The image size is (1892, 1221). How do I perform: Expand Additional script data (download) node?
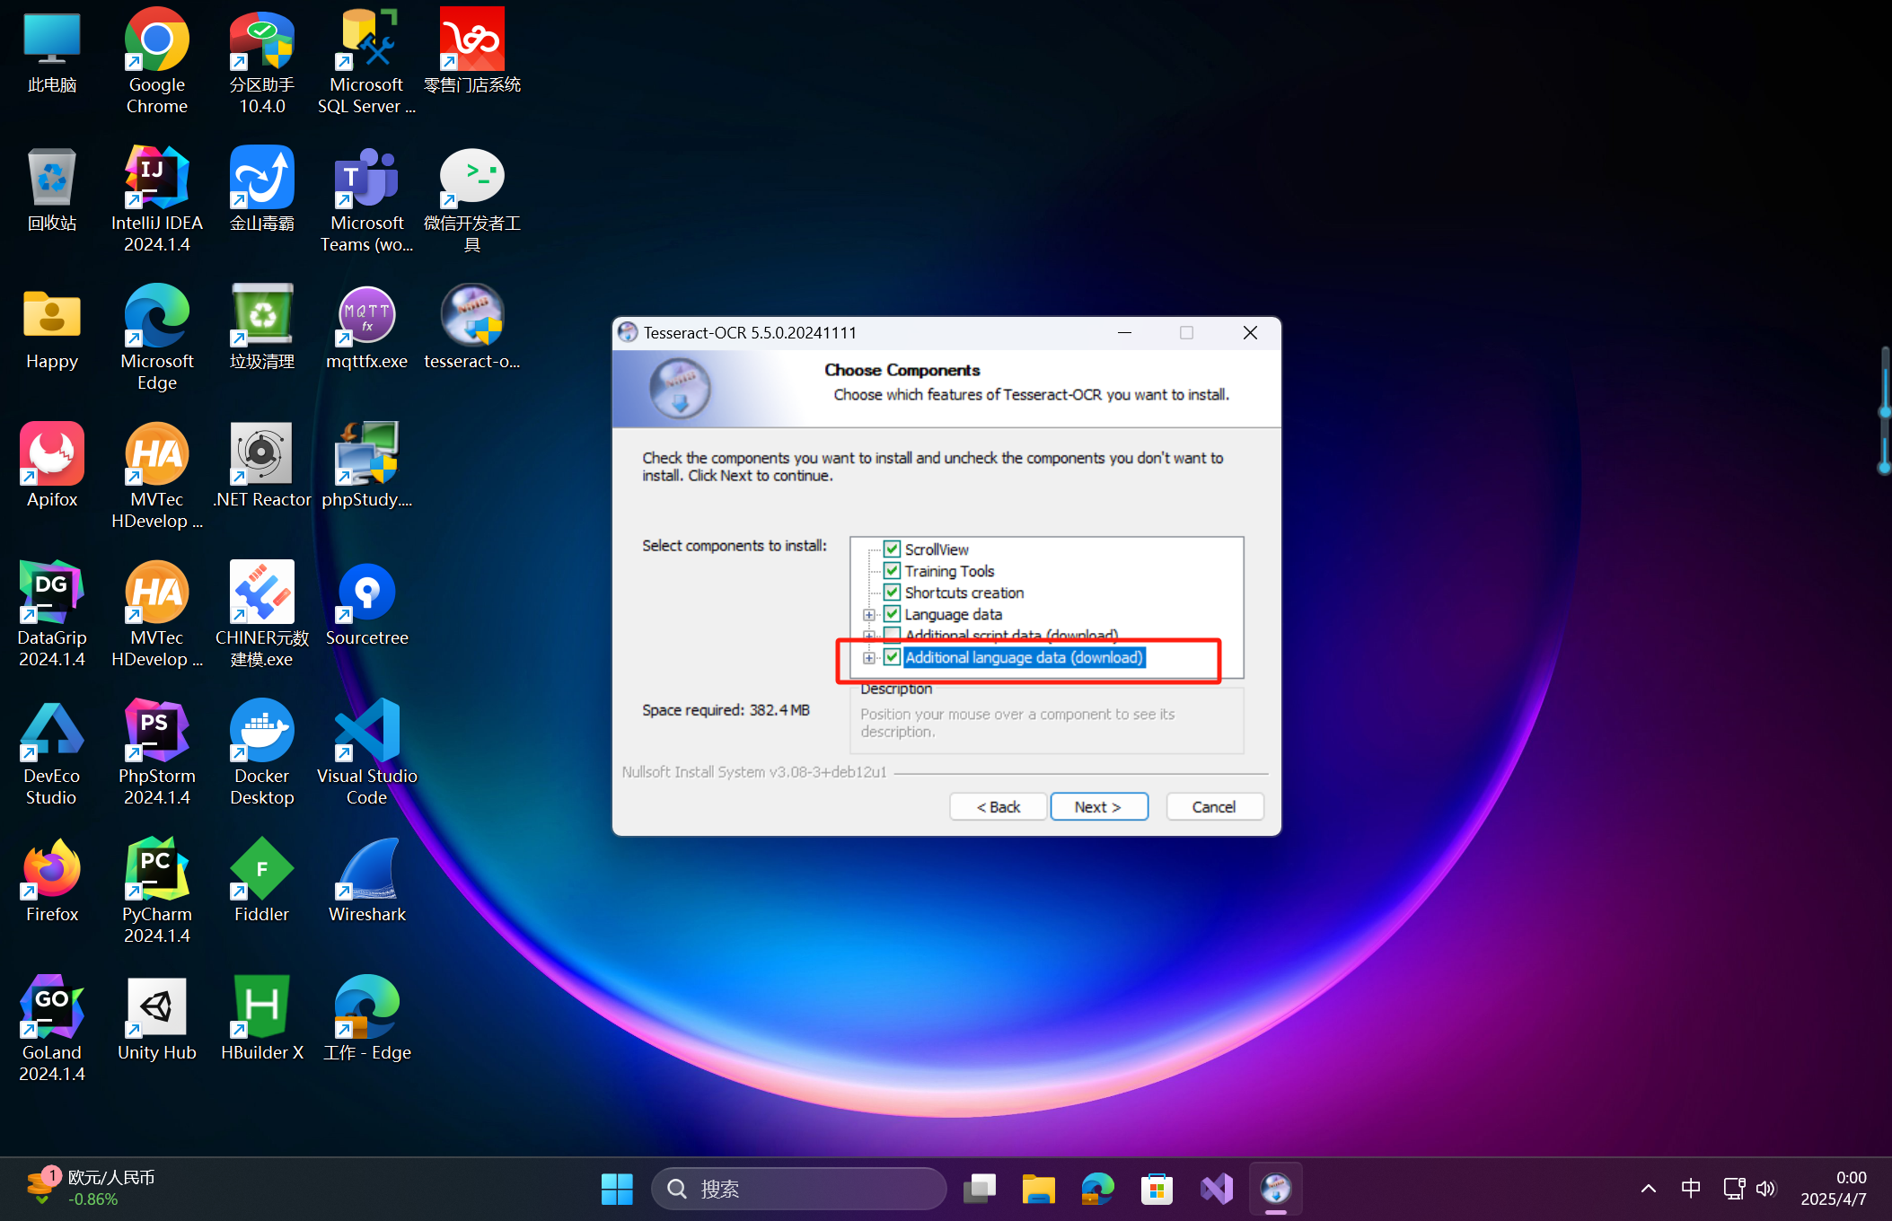pyautogui.click(x=869, y=635)
